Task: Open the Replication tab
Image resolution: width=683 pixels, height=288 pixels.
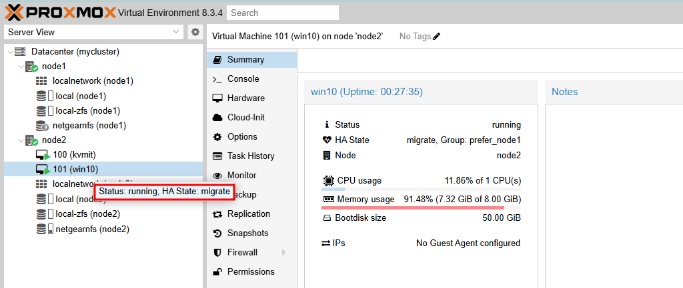Action: click(251, 214)
